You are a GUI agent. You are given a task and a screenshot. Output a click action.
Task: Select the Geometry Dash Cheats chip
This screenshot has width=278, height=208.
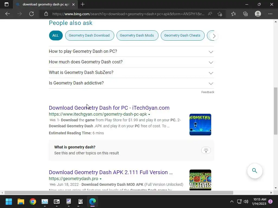click(182, 35)
